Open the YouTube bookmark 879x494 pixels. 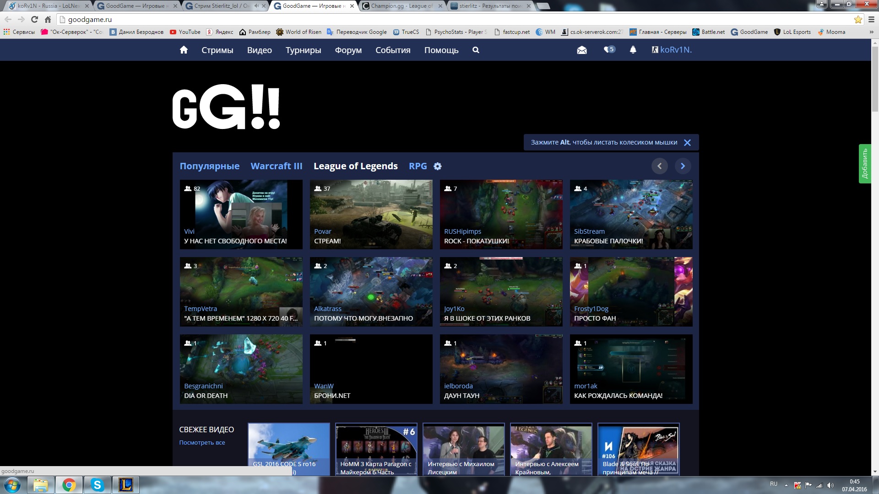185,32
